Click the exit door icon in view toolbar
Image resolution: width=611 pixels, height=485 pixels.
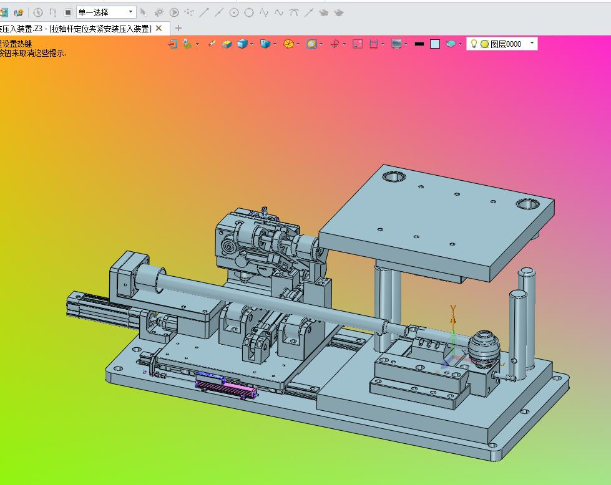tap(173, 44)
